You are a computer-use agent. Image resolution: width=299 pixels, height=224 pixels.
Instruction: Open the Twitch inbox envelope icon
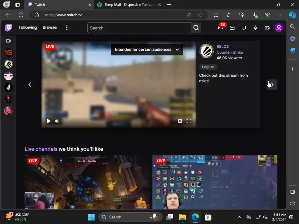pyautogui.click(x=232, y=28)
